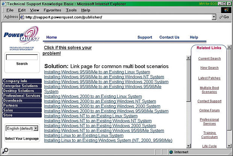Open 'Installing Windows 2000 to an Existing Windows 95/98/Me System'
The width and height of the screenshot is (233, 156).
[x=106, y=111]
